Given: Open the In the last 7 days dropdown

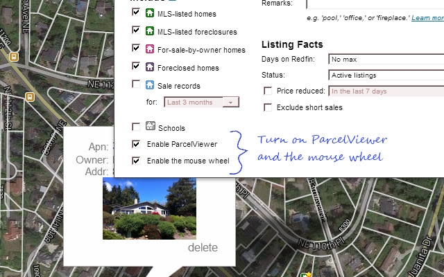Looking at the screenshot, I should (386, 91).
